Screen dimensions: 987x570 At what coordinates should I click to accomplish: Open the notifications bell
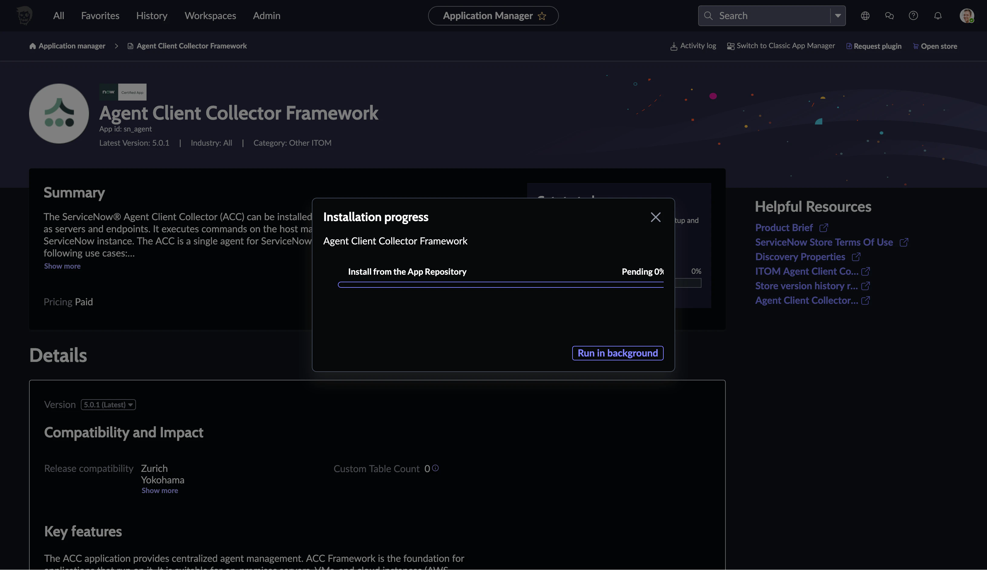938,16
